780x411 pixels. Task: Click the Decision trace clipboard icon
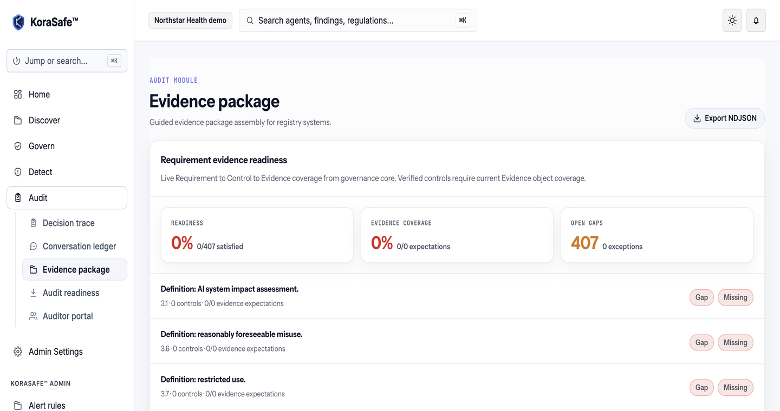pyautogui.click(x=33, y=223)
